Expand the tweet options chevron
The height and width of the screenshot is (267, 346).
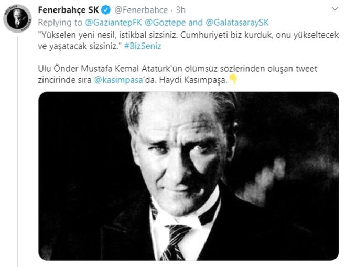[335, 9]
